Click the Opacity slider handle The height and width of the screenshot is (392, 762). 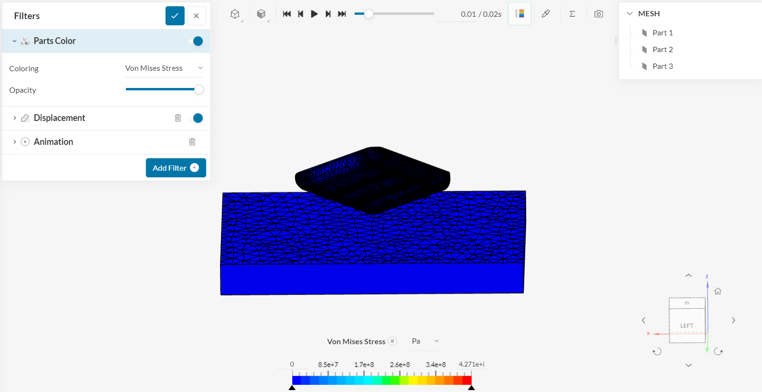[199, 89]
